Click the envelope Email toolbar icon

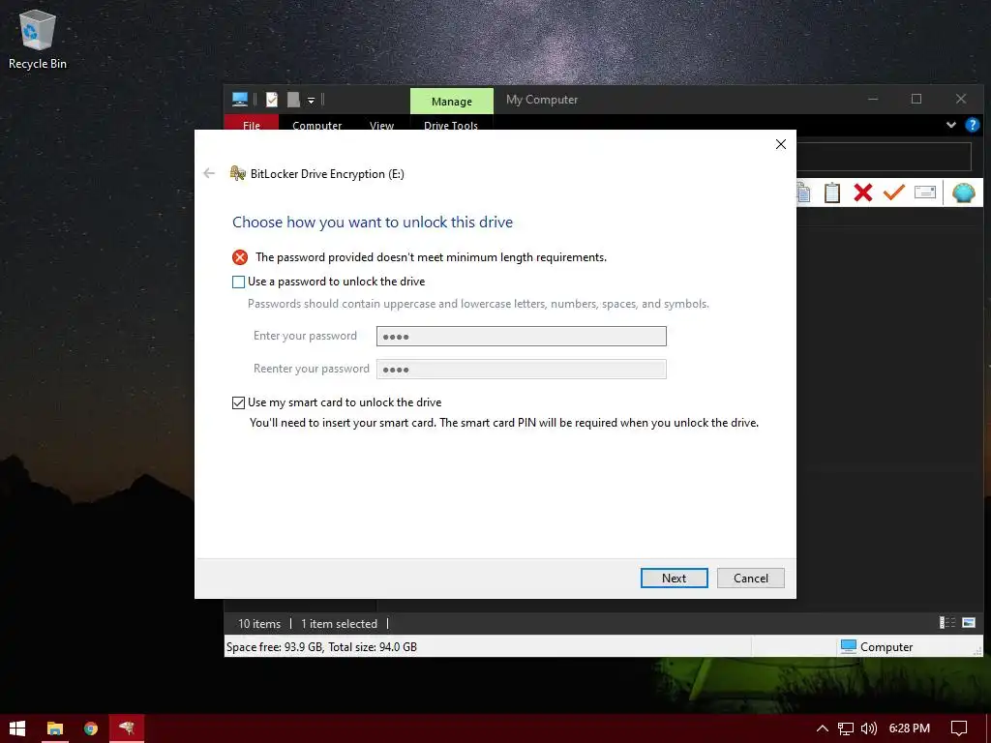click(x=924, y=193)
